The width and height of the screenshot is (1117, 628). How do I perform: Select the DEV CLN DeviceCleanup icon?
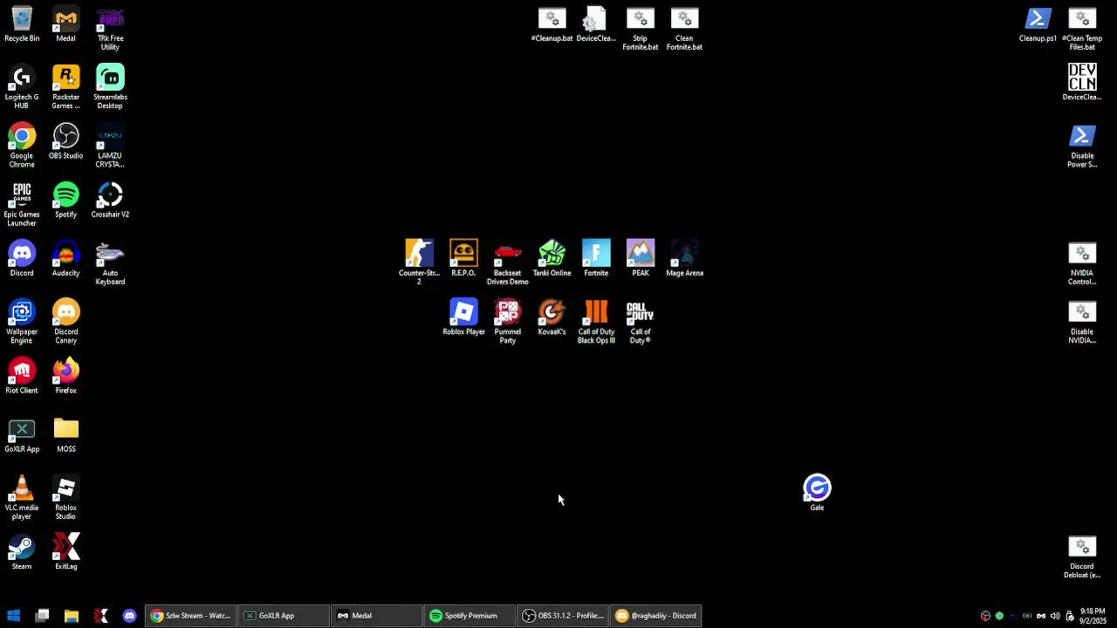1082,83
